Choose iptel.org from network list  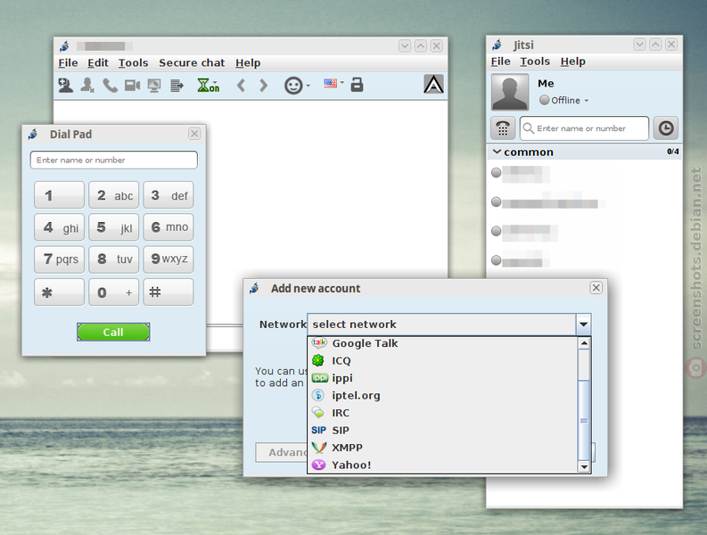[x=442, y=395]
